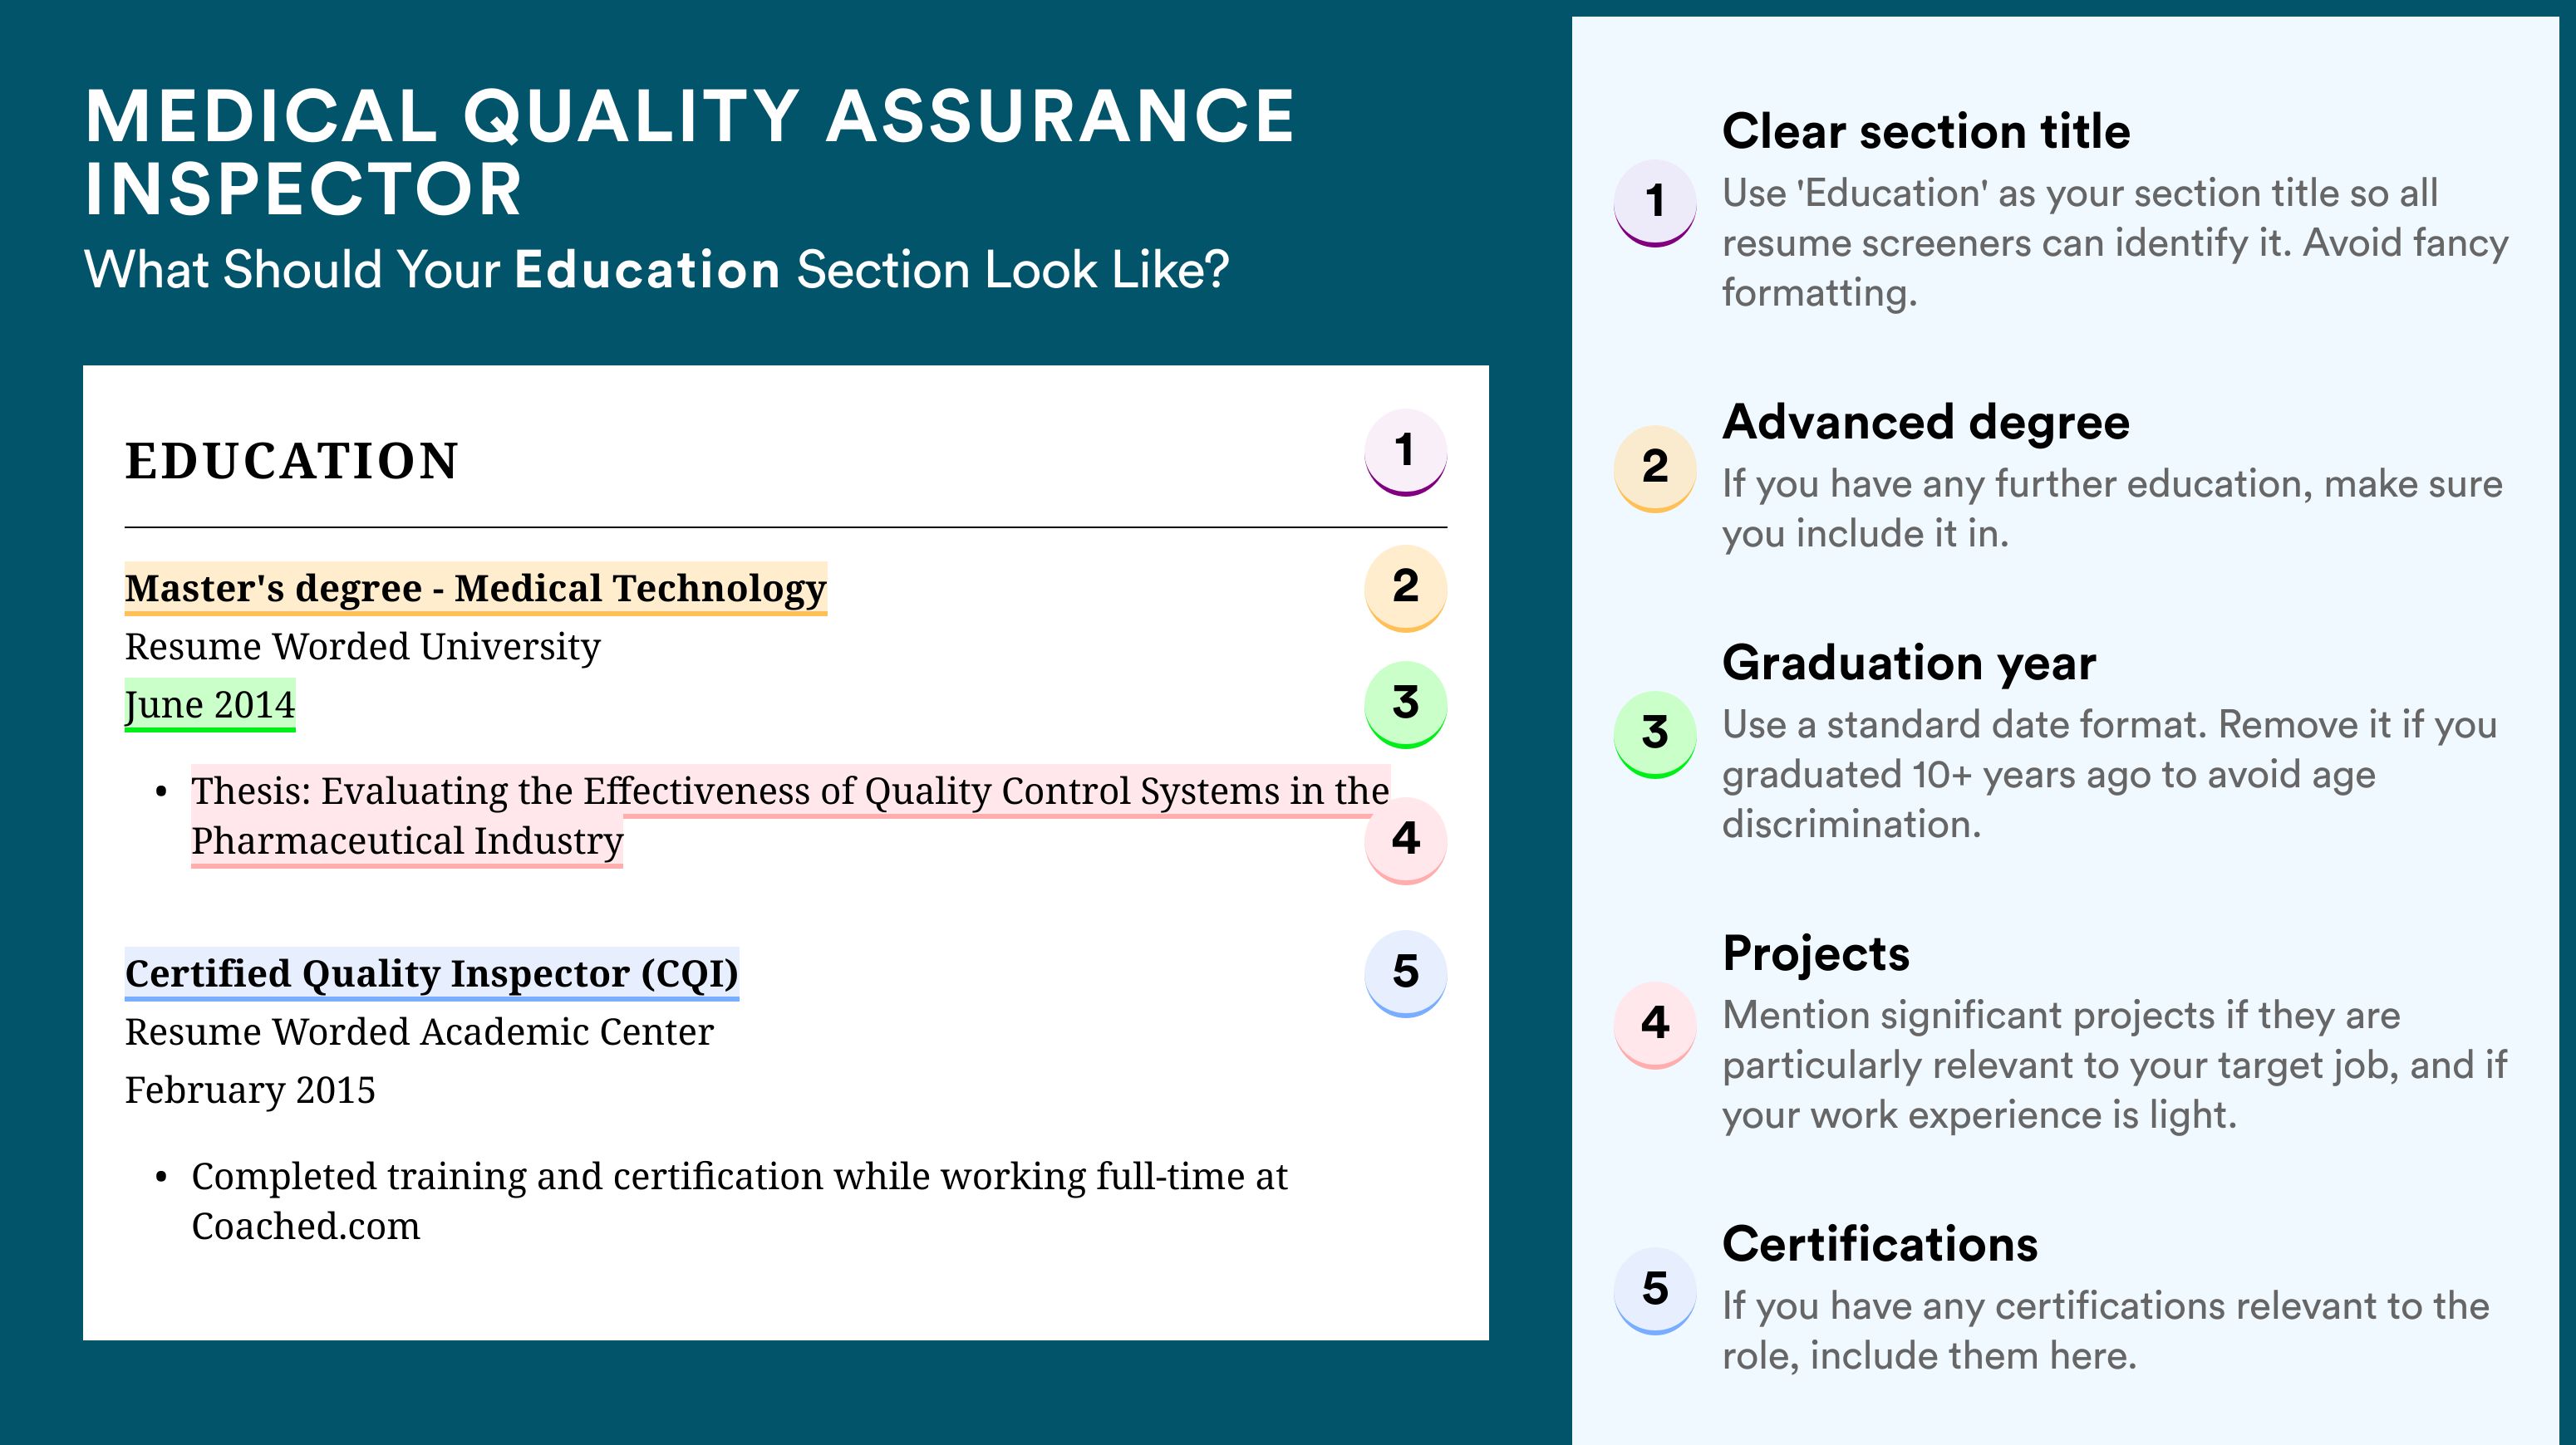
Task: Click the orange number 2 badge in resume
Action: tap(1405, 588)
